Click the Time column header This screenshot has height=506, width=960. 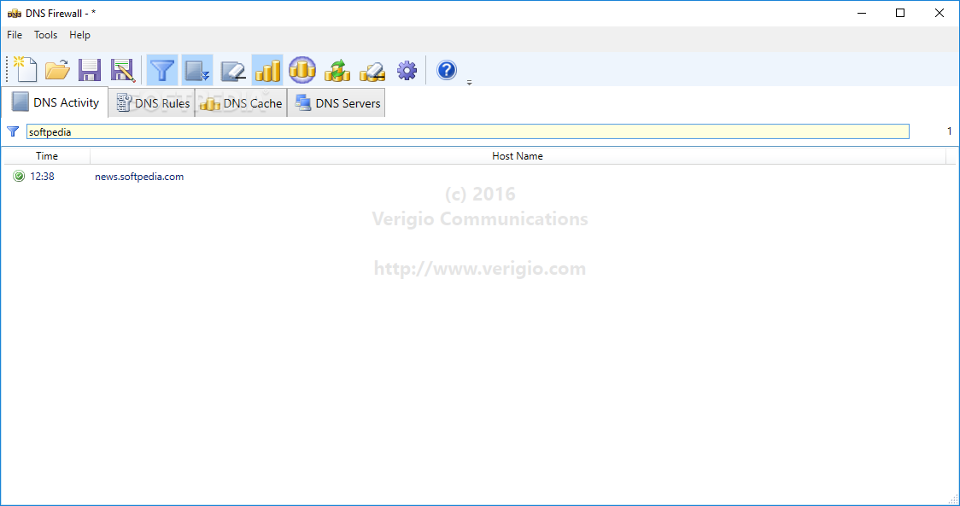[x=46, y=156]
